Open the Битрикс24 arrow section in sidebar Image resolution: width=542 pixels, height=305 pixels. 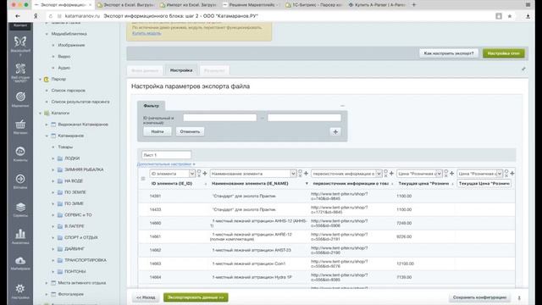20,181
